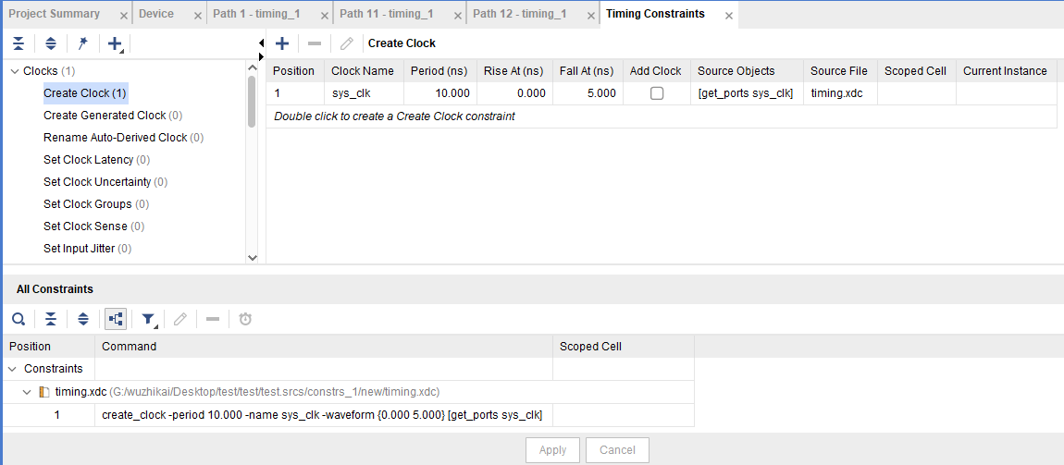This screenshot has height=465, width=1064.
Task: Select the create_clock command row
Action: click(321, 415)
